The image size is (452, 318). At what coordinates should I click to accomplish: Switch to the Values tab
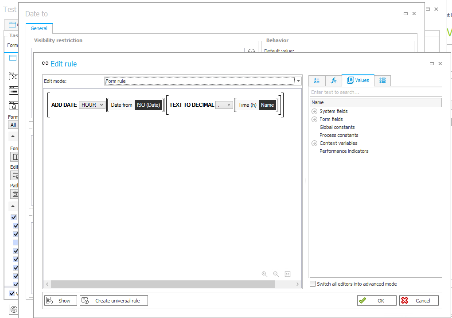[x=358, y=81]
